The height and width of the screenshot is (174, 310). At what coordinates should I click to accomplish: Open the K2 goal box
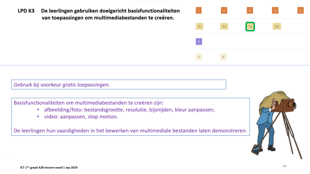coord(224,26)
